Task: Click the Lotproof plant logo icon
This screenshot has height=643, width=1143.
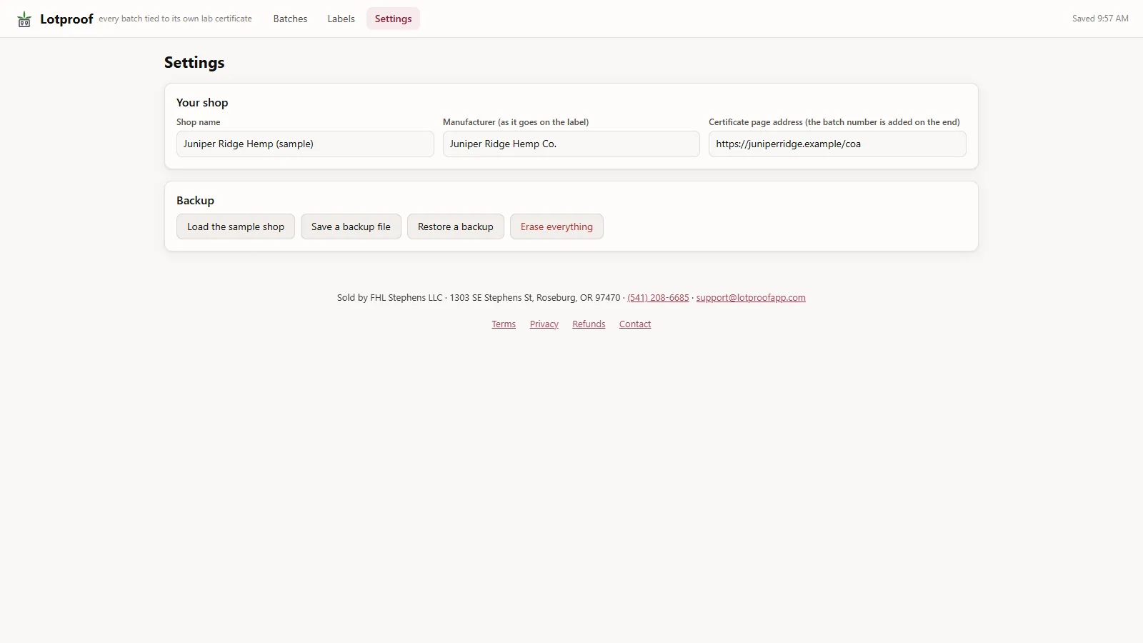Action: [x=24, y=19]
